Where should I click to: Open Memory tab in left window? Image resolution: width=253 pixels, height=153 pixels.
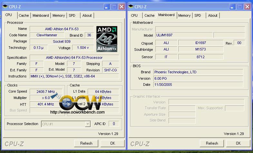coord(59,15)
